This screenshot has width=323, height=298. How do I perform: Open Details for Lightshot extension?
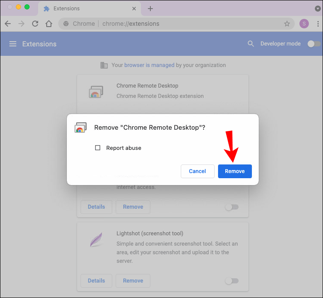[96, 281]
